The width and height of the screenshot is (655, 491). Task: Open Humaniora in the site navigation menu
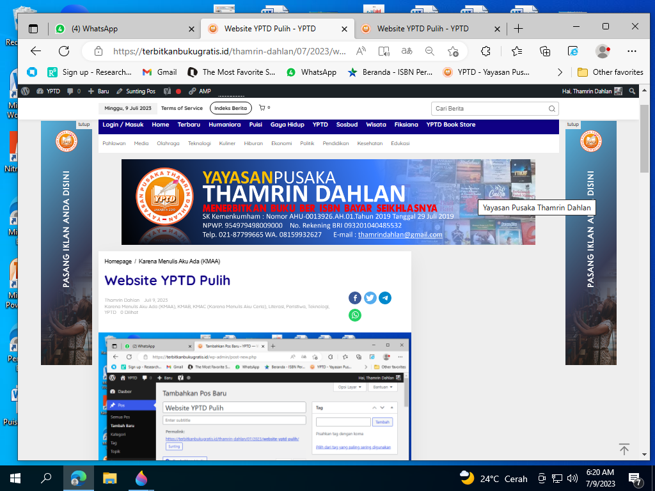point(225,125)
